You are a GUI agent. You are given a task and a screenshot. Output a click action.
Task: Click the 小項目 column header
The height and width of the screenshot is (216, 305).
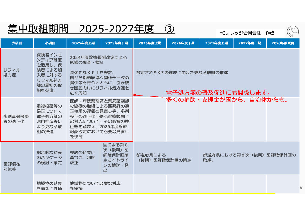tap(50, 43)
